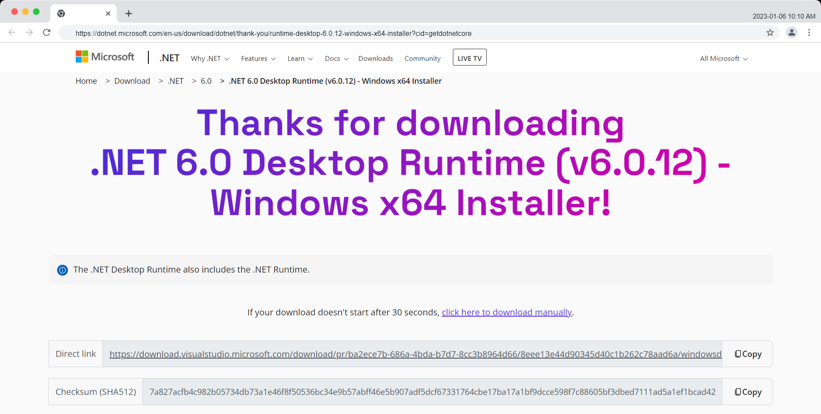Copy the SHA512 checksum
Image resolution: width=821 pixels, height=414 pixels.
pyautogui.click(x=748, y=392)
